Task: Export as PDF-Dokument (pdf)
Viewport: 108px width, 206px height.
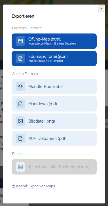Action: pos(54,138)
